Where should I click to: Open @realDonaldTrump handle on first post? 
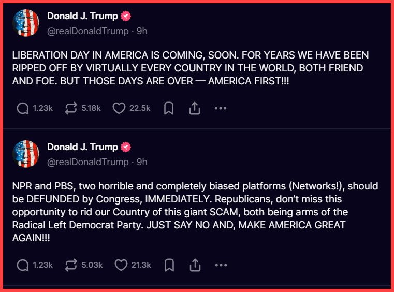point(87,31)
